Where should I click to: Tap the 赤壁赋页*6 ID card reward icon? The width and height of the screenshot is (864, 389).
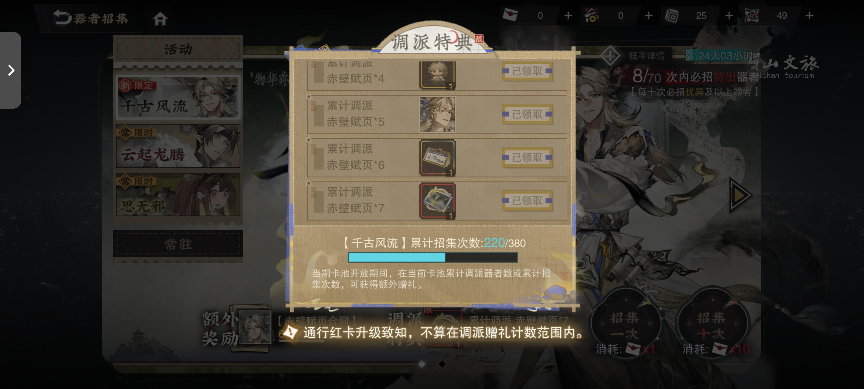(437, 158)
